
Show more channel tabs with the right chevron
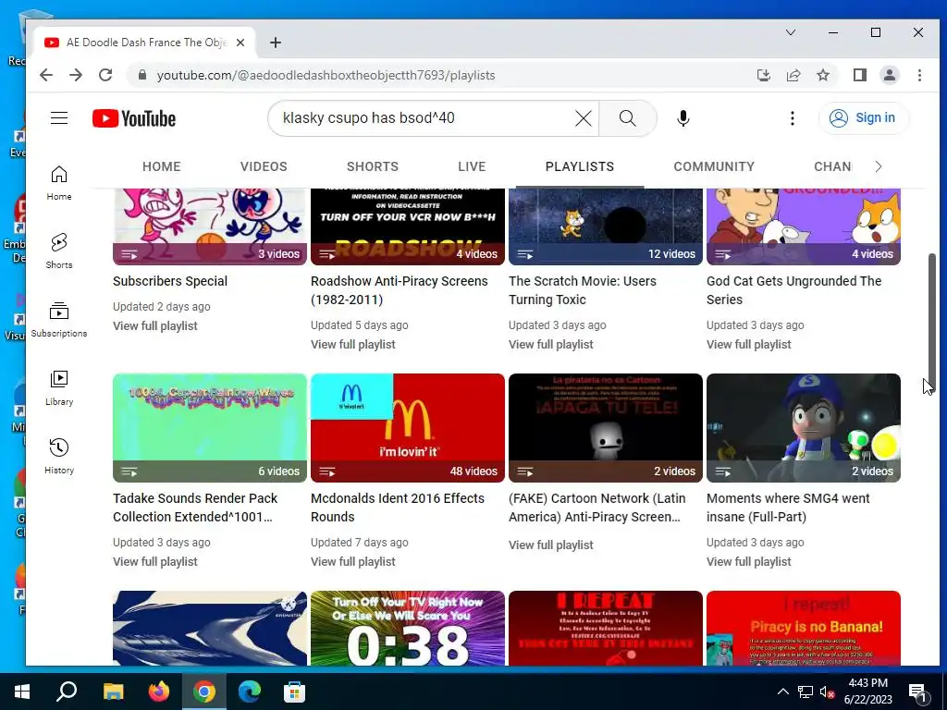pyautogui.click(x=879, y=166)
